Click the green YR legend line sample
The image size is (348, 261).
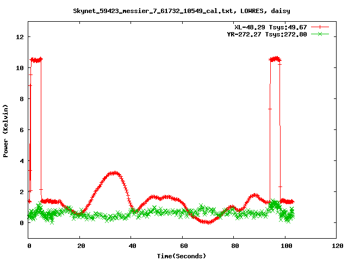[320, 34]
